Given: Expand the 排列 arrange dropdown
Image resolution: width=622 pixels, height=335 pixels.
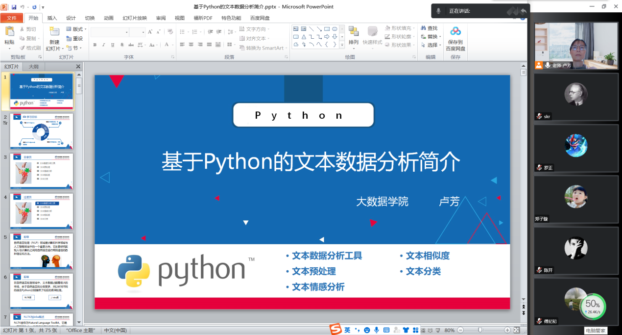Looking at the screenshot, I should (354, 42).
